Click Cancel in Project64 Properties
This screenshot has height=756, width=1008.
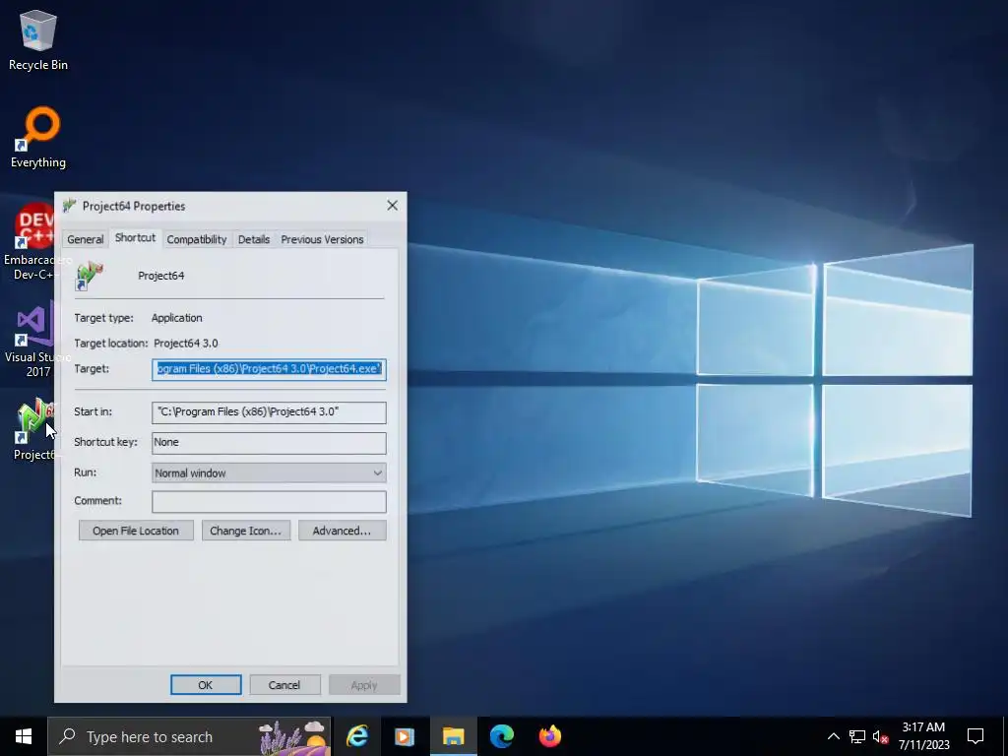coord(284,685)
